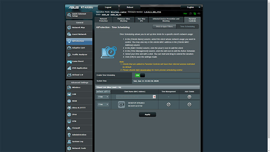
Task: Click the printer status icon in header
Action: [190, 14]
